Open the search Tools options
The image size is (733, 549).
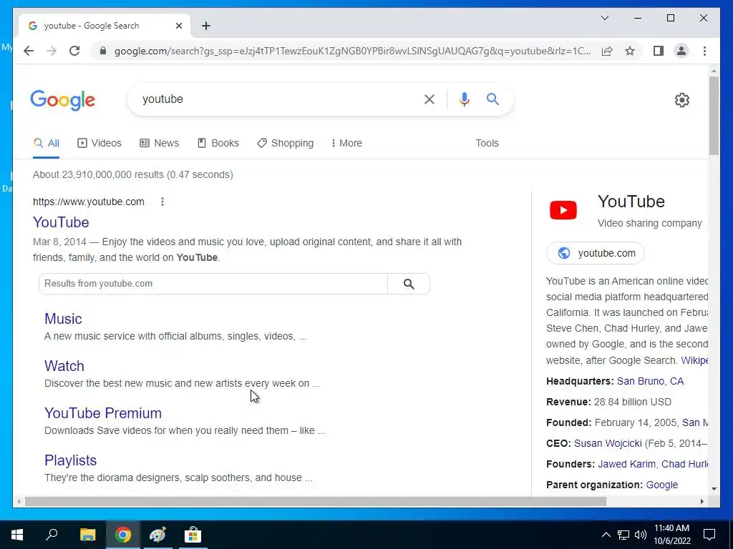tap(487, 143)
